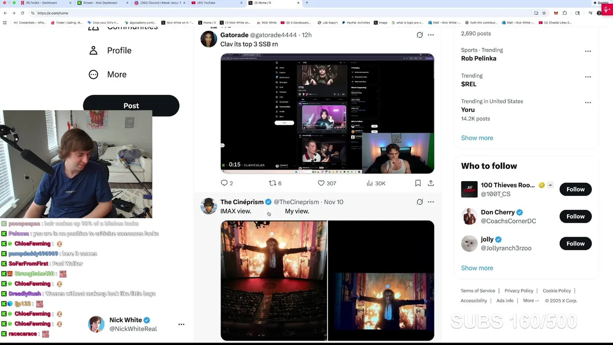Image resolution: width=613 pixels, height=345 pixels.
Task: Show more Who to follow suggestions
Action: (x=477, y=268)
